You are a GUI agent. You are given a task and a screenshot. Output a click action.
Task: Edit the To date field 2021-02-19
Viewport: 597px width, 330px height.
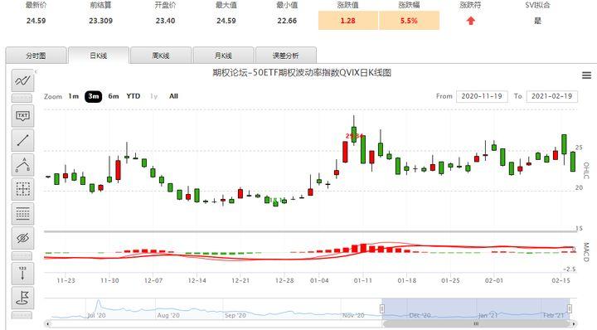[551, 96]
